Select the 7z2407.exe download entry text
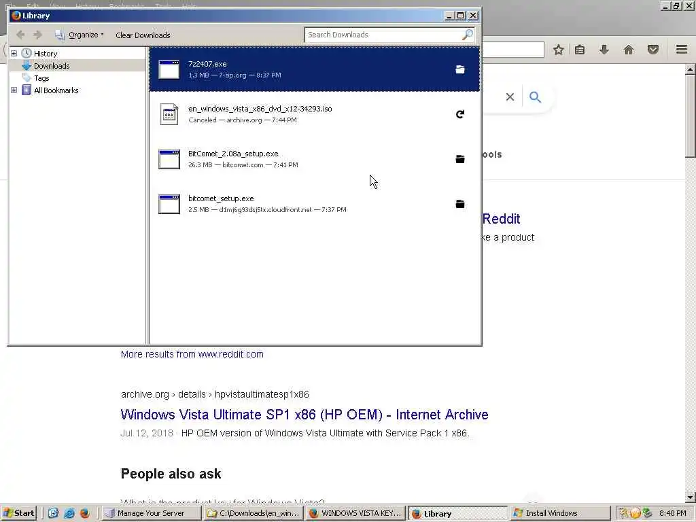This screenshot has width=696, height=522. pos(207,64)
